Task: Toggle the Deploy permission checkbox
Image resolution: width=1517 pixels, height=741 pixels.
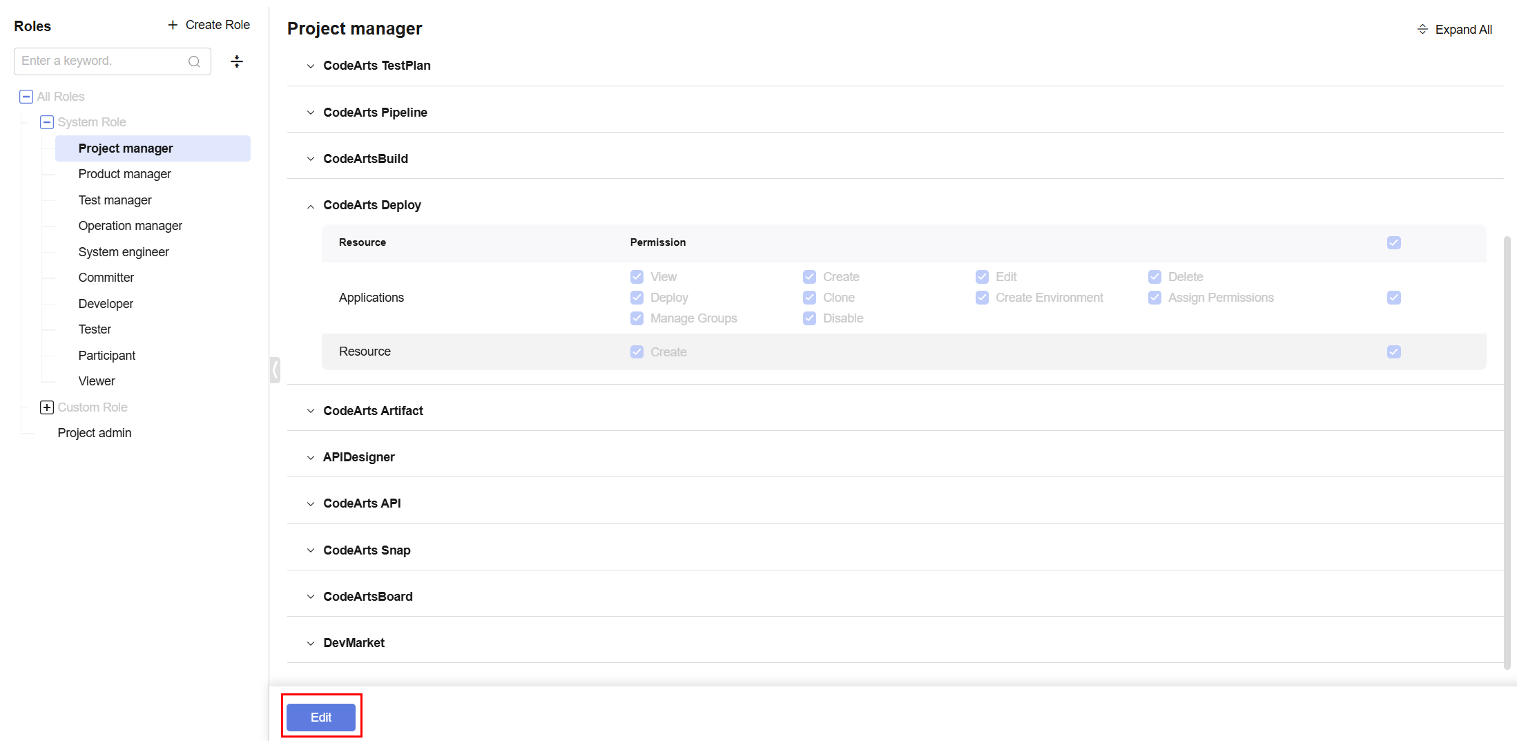Action: (x=637, y=298)
